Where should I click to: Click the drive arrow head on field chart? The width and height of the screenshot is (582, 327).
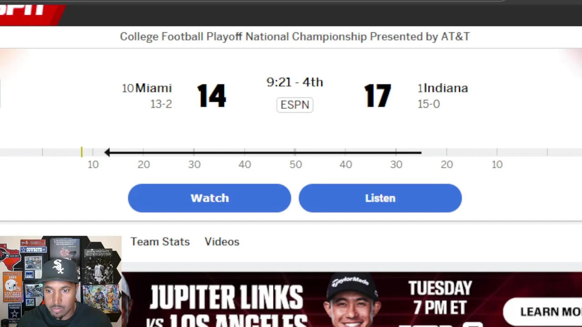tap(107, 153)
